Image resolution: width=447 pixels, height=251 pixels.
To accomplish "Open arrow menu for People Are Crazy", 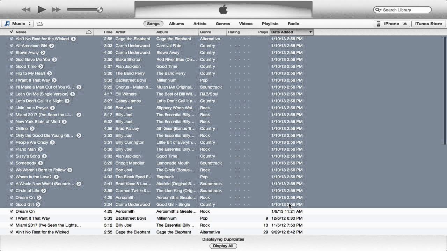I will point(52,142).
